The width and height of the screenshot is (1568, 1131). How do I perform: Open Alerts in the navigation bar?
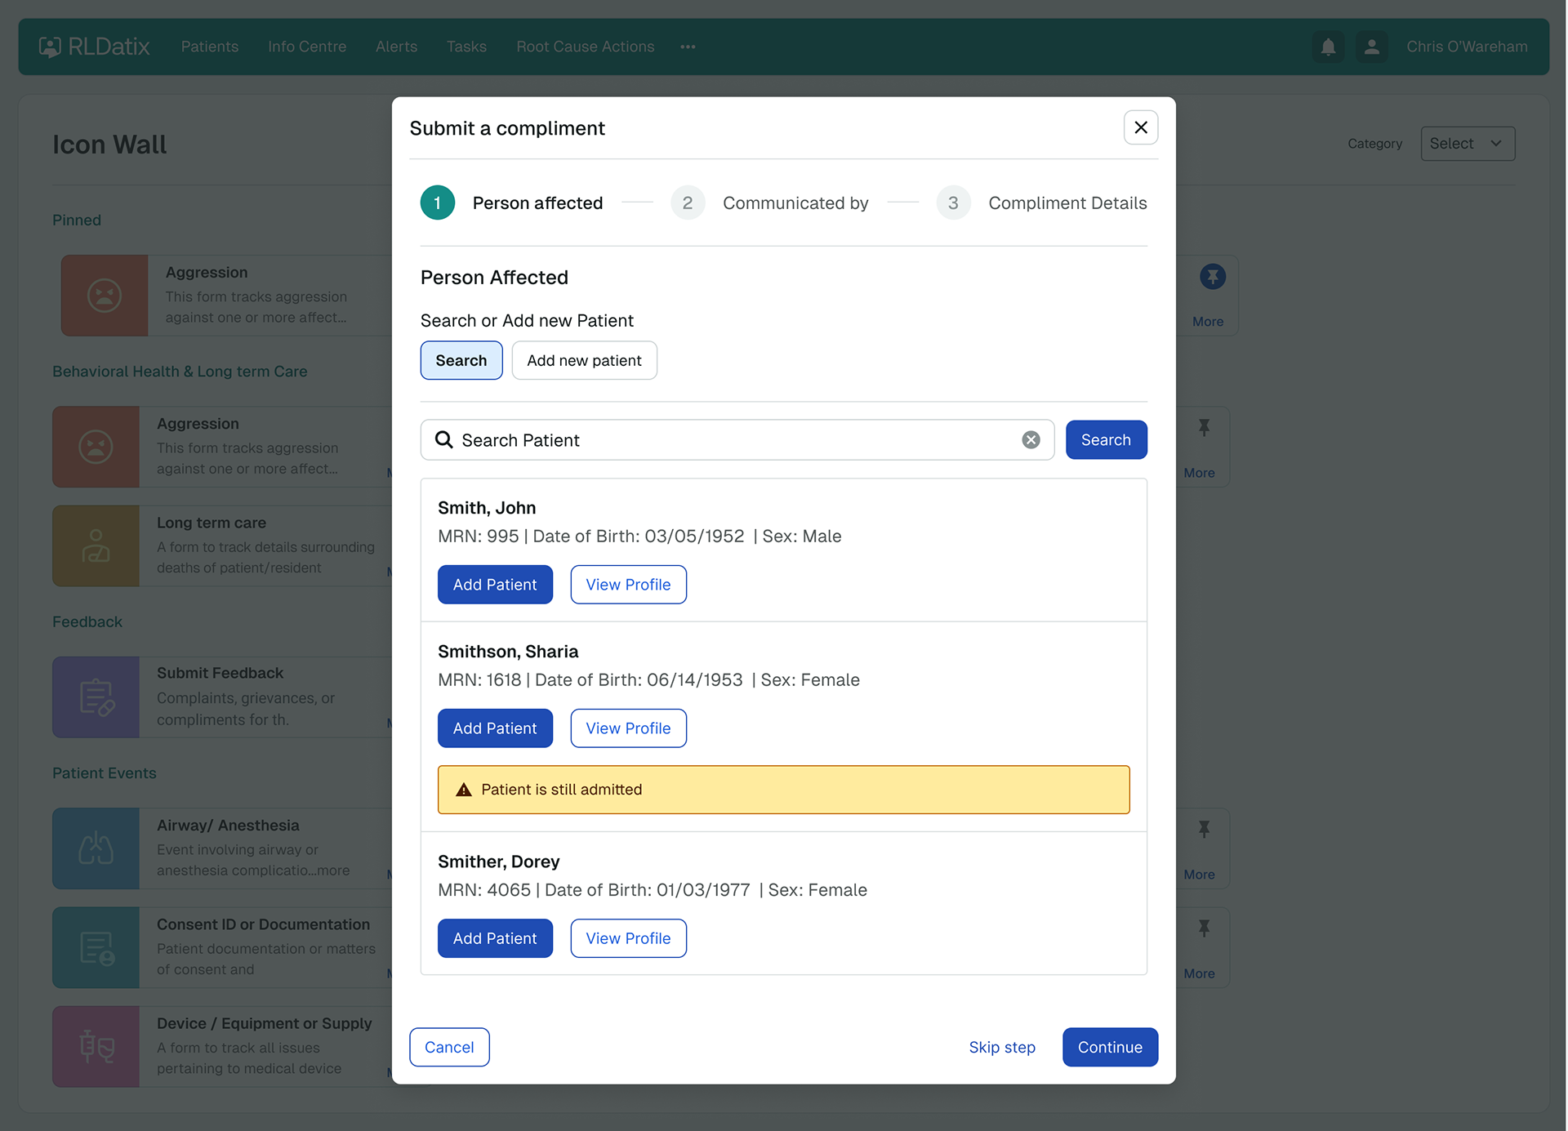(396, 47)
